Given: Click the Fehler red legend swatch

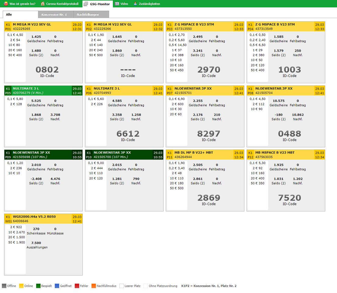Looking at the screenshot, I should tap(77, 286).
